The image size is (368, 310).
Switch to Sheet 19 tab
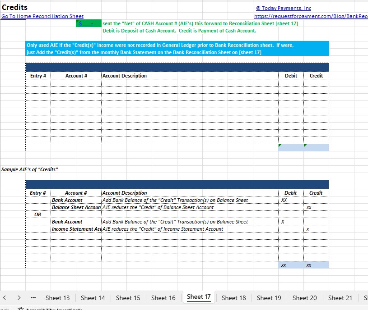[x=269, y=298]
